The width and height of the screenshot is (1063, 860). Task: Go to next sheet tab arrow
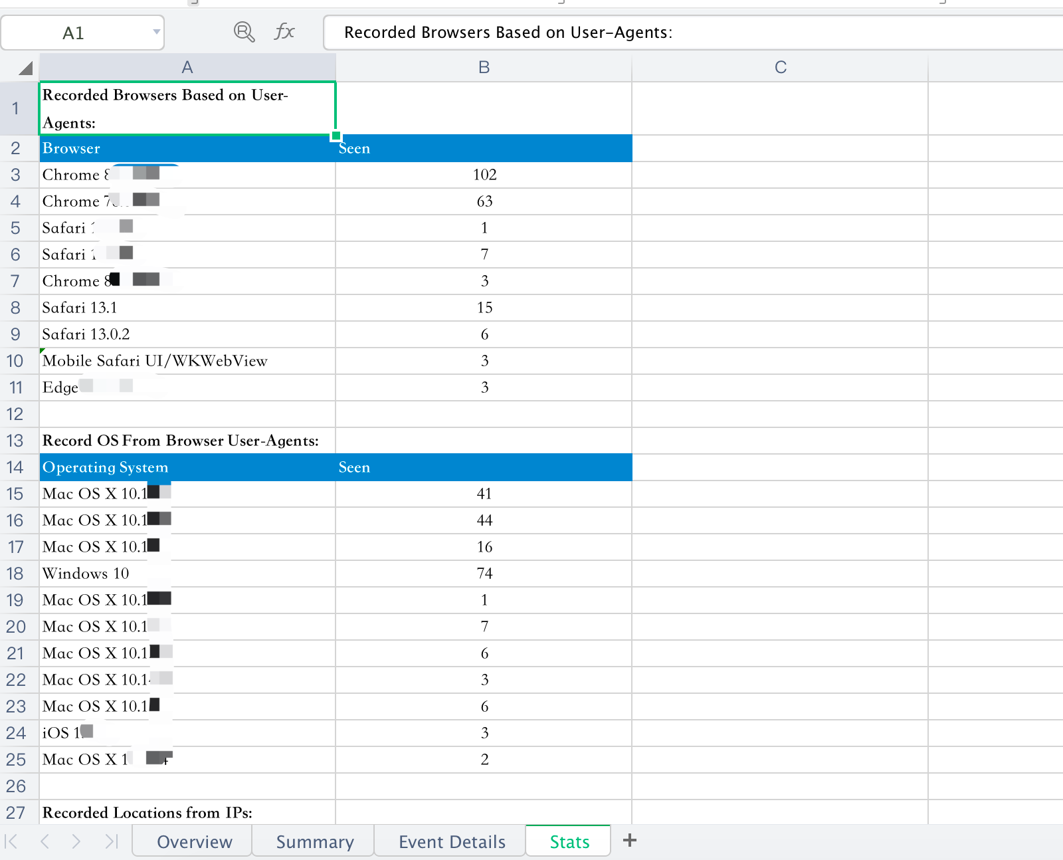pos(76,841)
